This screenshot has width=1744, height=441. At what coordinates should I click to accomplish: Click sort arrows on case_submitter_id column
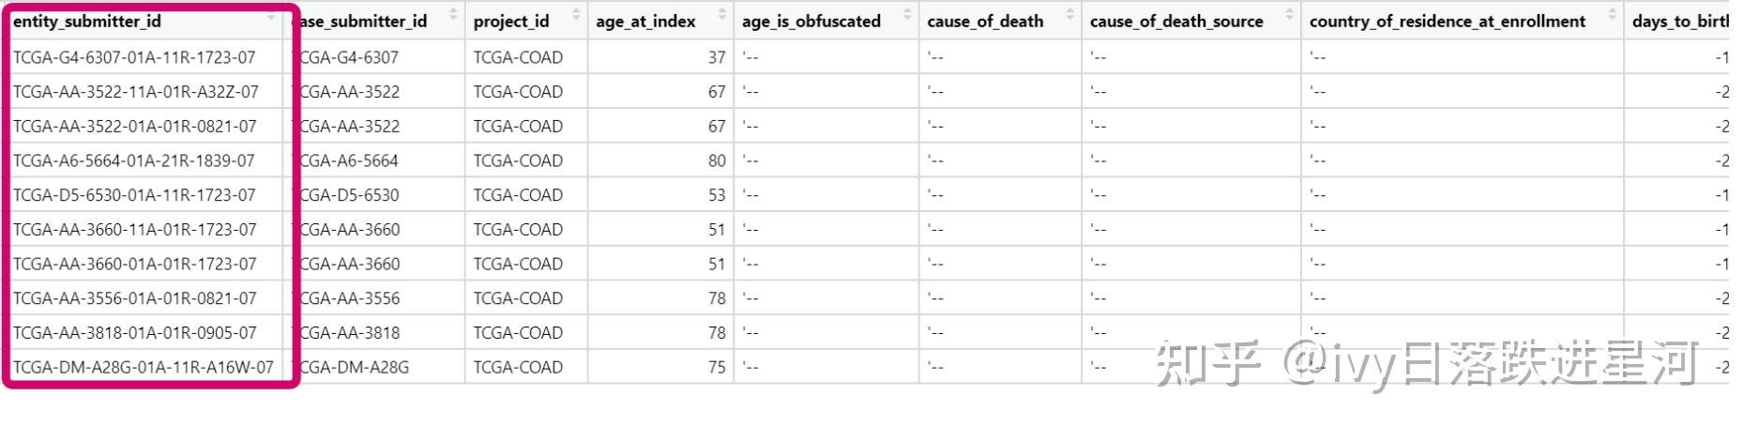point(453,14)
